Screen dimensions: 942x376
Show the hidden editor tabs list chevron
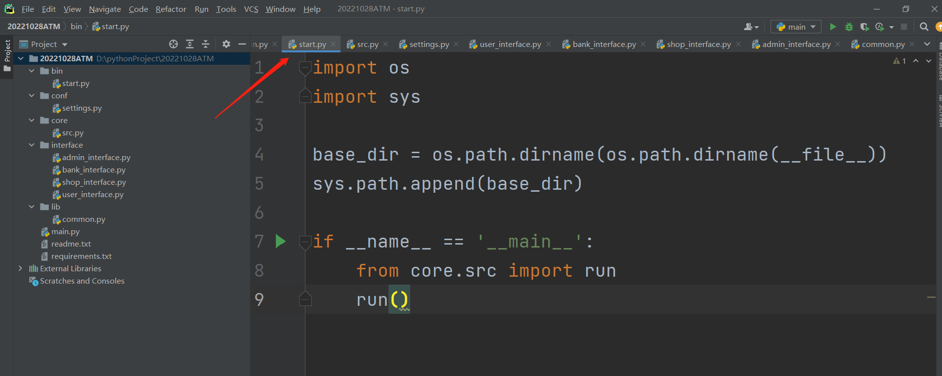[x=927, y=44]
